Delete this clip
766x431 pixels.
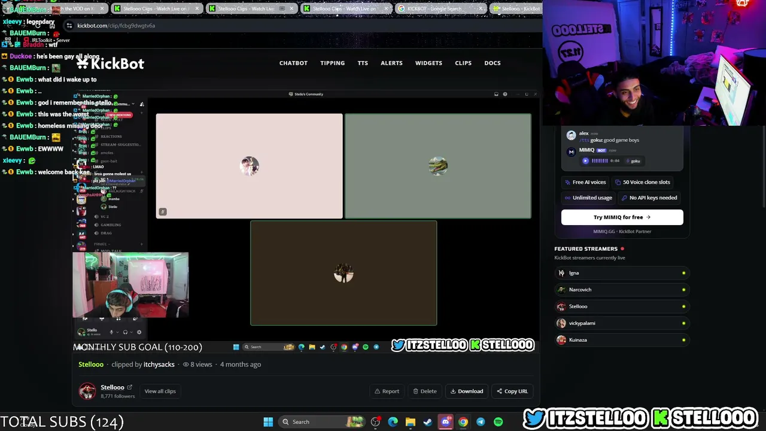425,391
